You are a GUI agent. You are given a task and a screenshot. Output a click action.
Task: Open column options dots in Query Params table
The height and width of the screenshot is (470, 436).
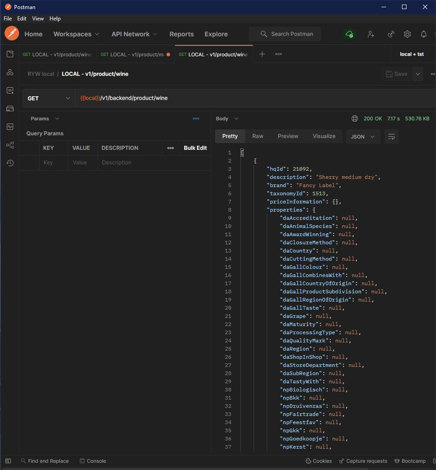click(x=171, y=148)
